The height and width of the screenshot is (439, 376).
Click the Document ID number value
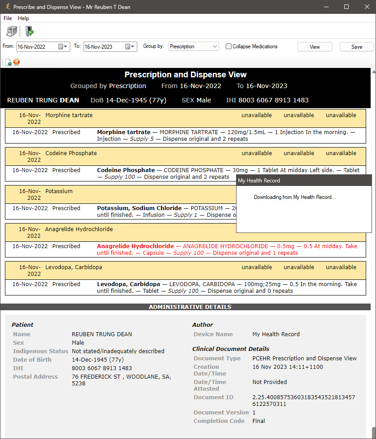304,401
